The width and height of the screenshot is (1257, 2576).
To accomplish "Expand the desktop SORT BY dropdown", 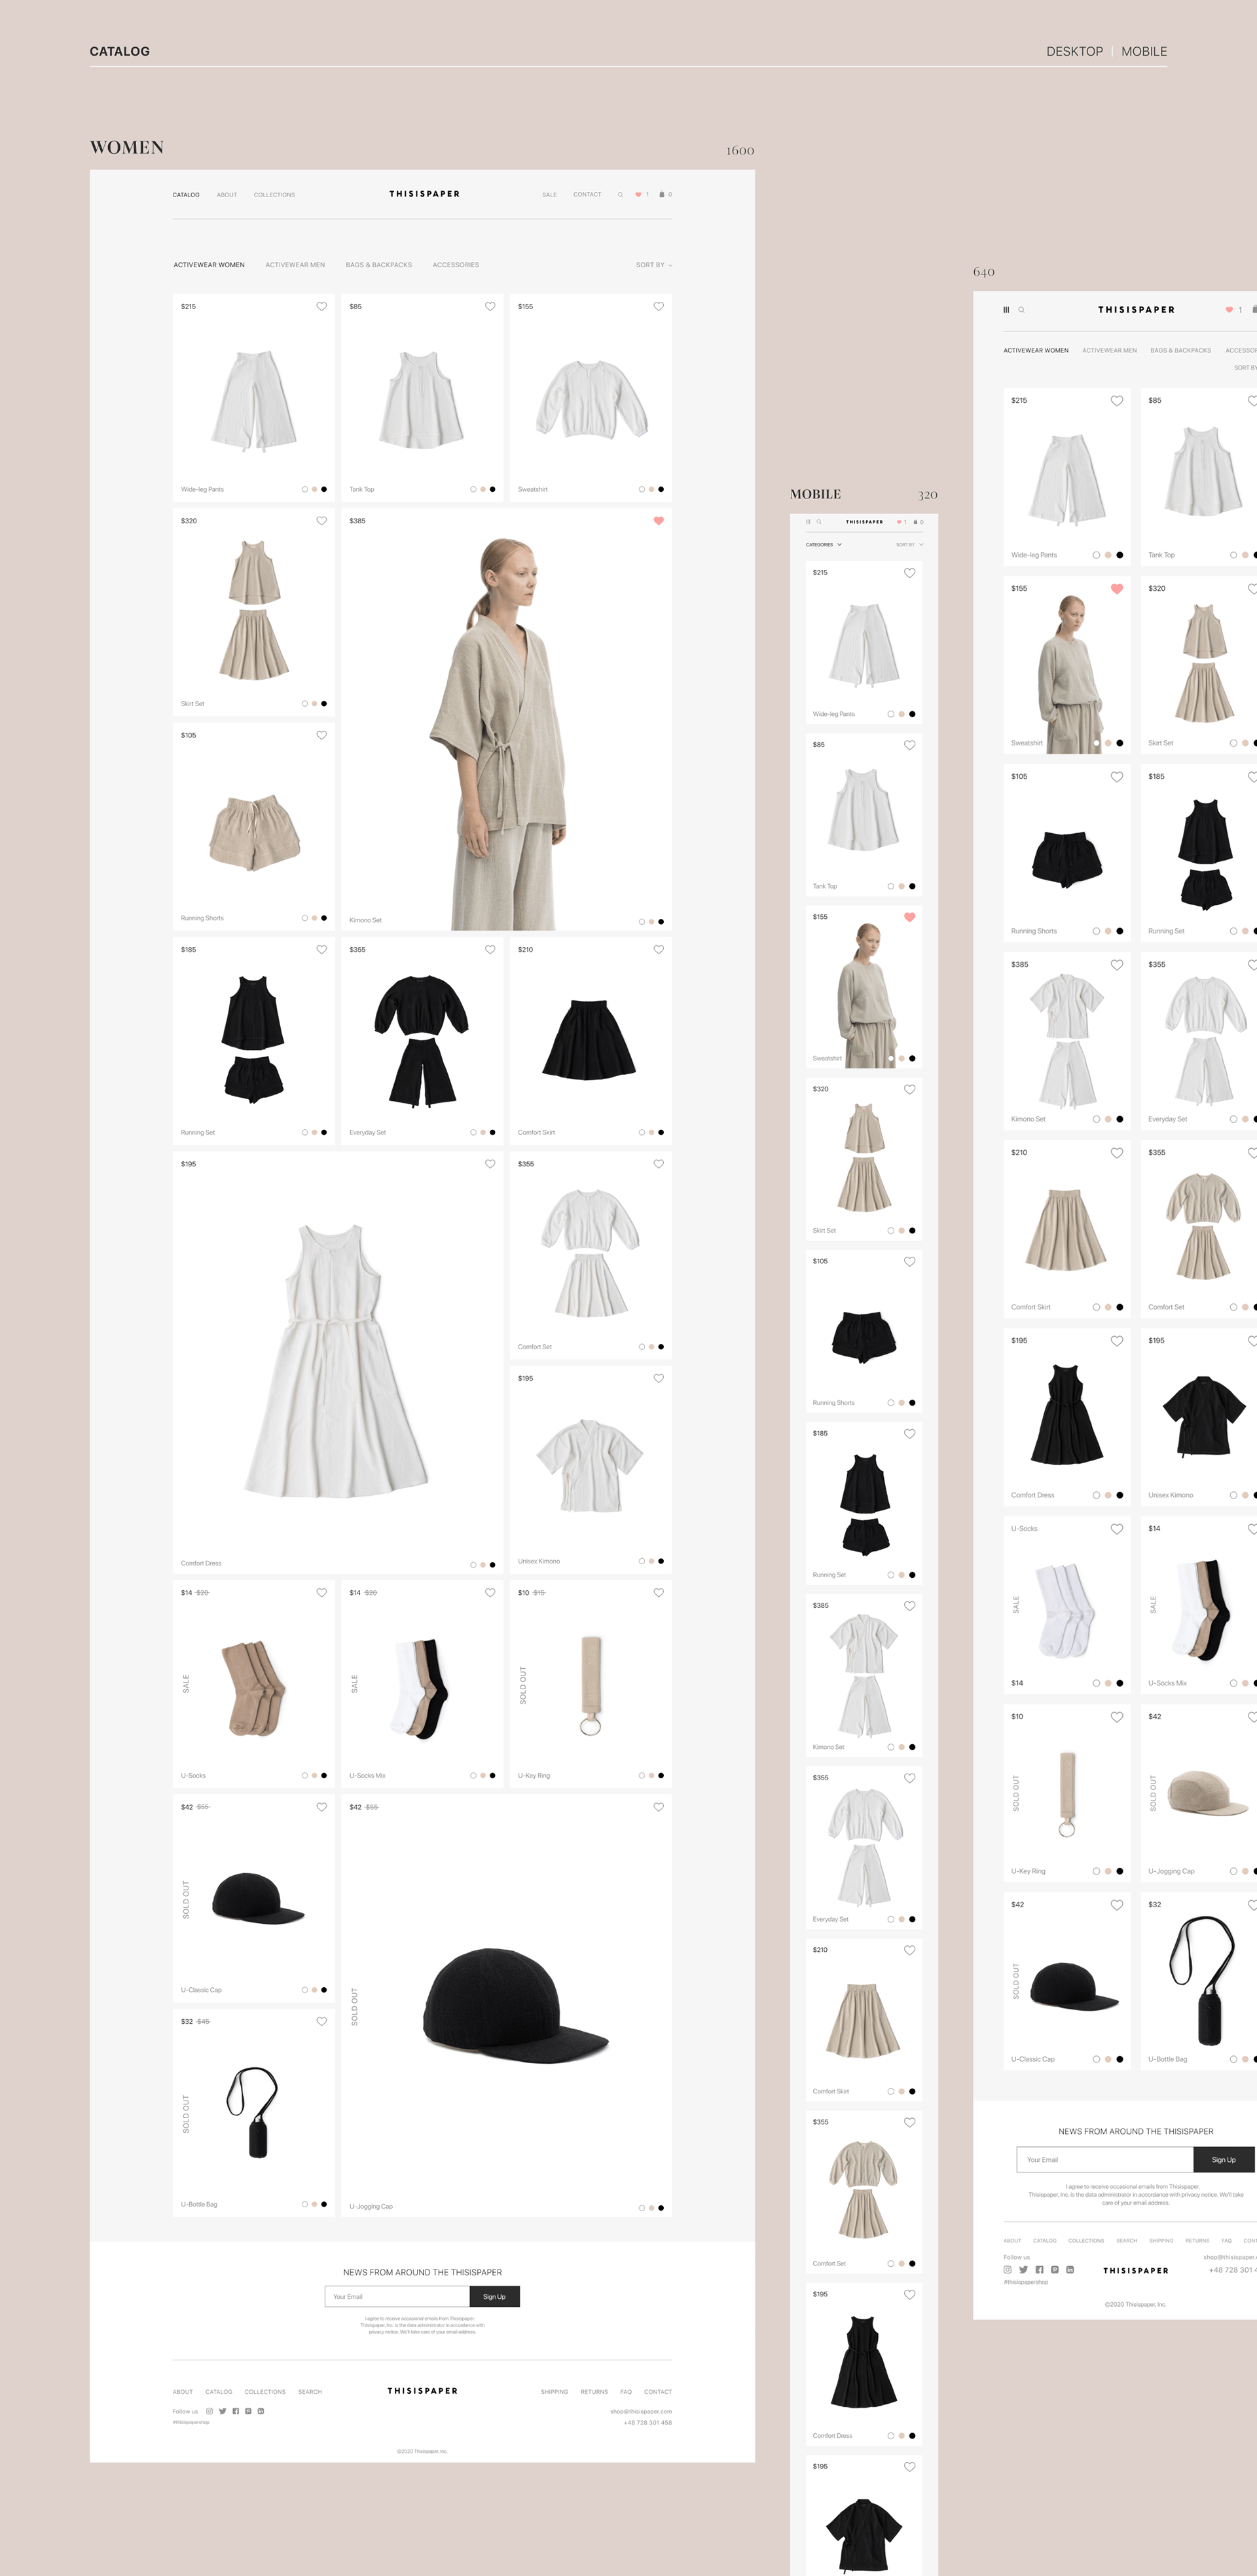I will [653, 265].
